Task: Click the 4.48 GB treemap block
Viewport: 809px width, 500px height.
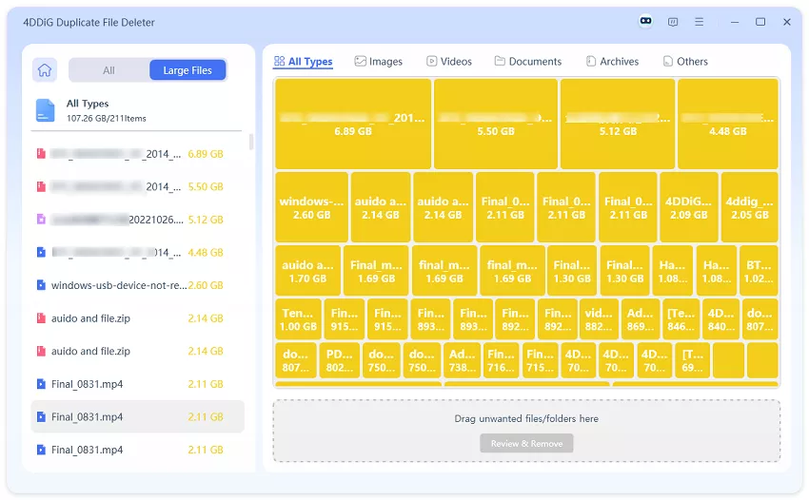Action: pos(728,124)
